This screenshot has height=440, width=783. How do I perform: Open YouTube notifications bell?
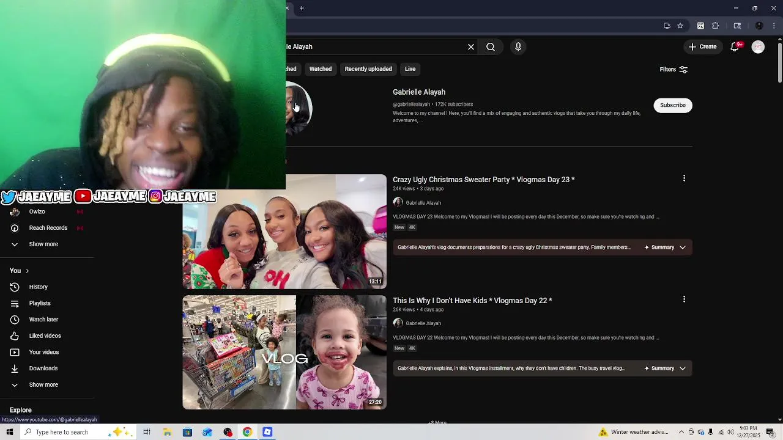click(x=735, y=46)
